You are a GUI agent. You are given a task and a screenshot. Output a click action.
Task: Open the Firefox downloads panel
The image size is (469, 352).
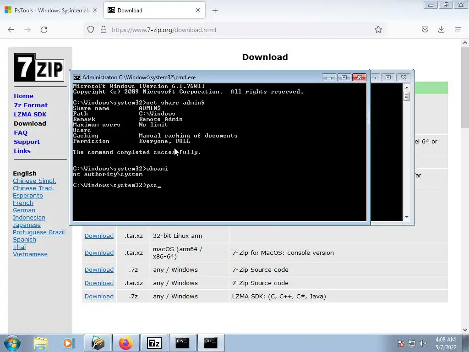click(441, 29)
